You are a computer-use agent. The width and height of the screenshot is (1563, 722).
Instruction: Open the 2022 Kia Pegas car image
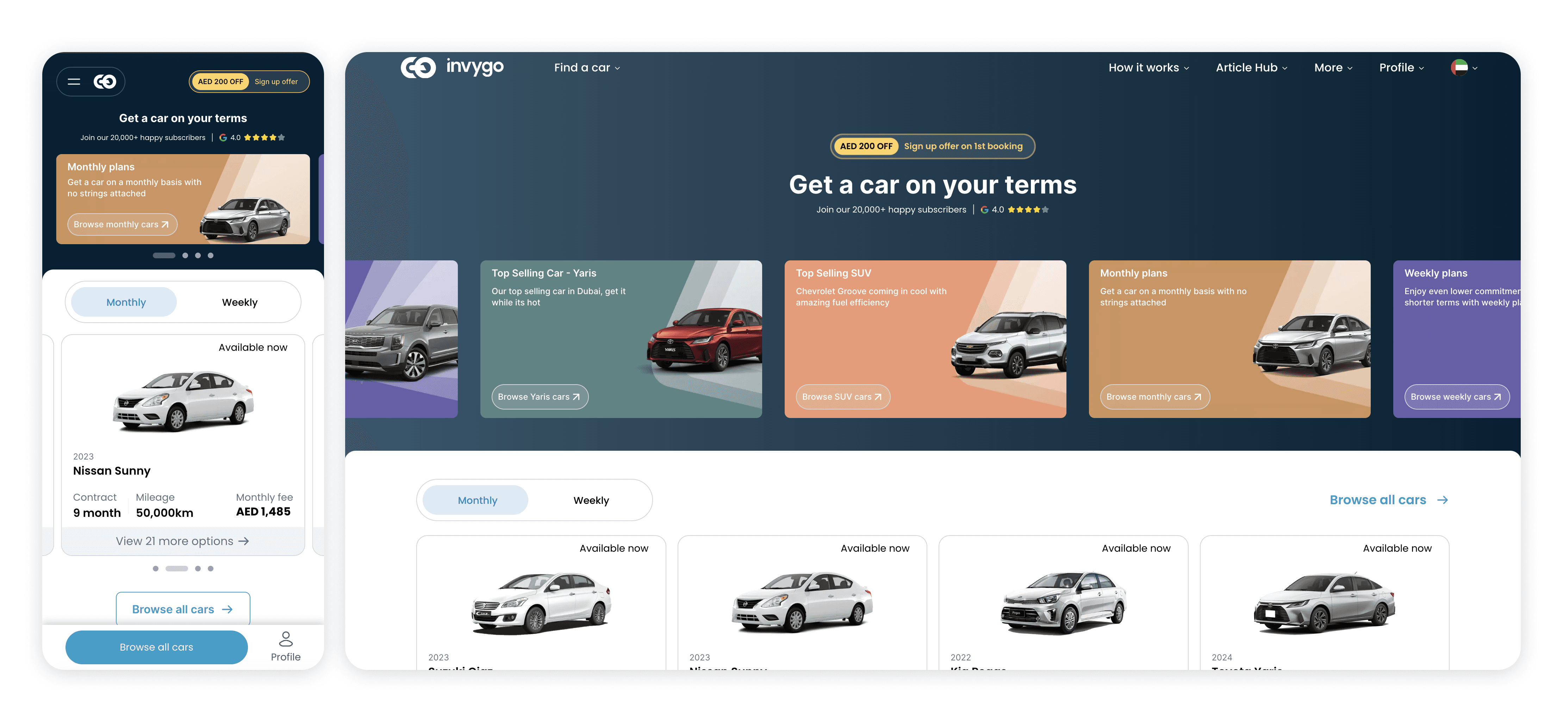tap(1063, 603)
